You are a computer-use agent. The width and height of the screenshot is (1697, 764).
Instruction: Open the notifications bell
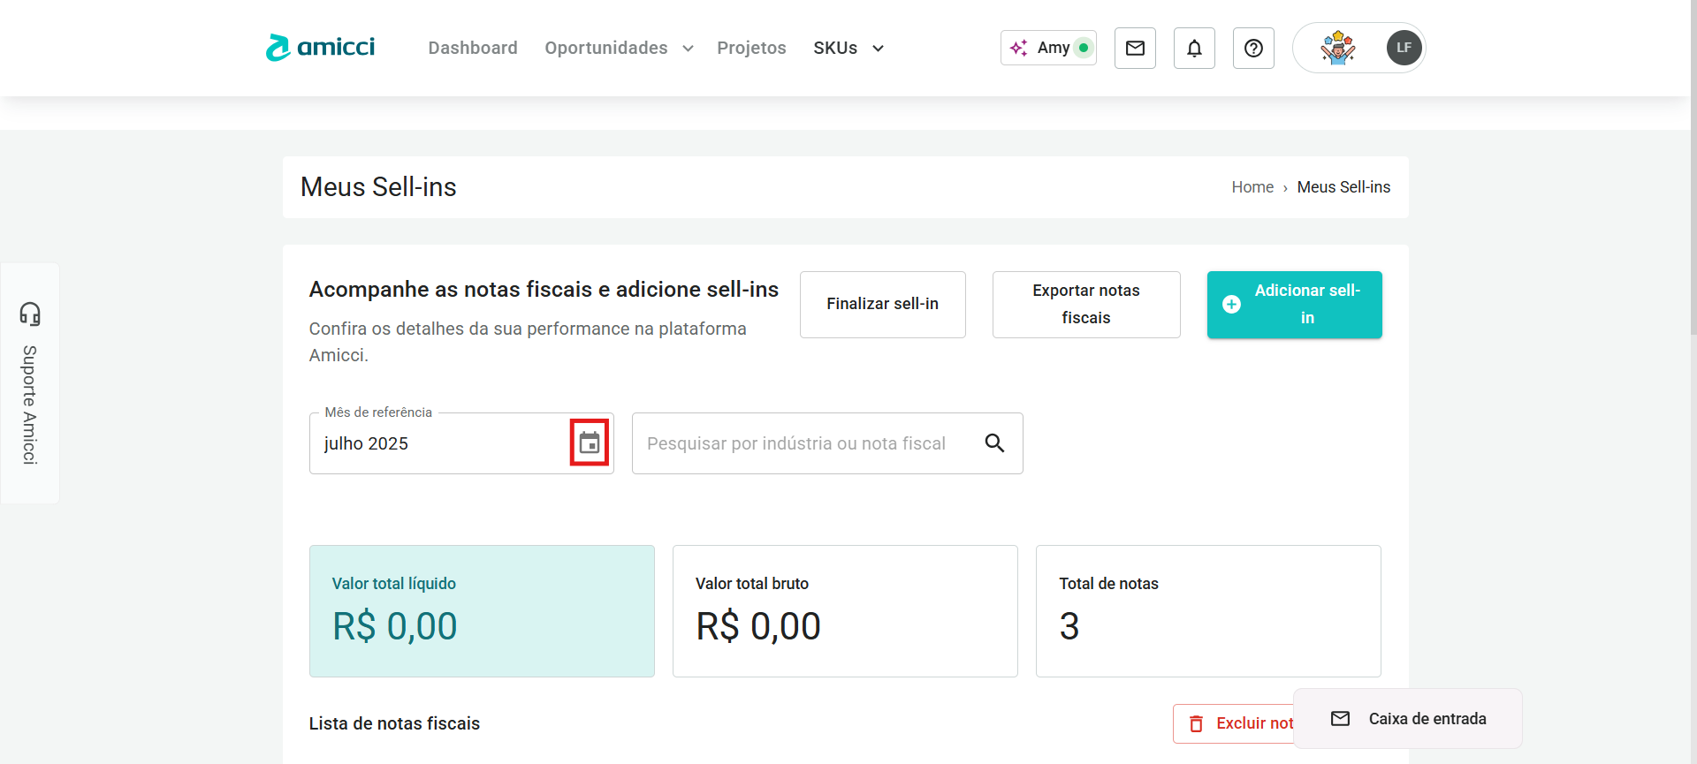click(1194, 48)
